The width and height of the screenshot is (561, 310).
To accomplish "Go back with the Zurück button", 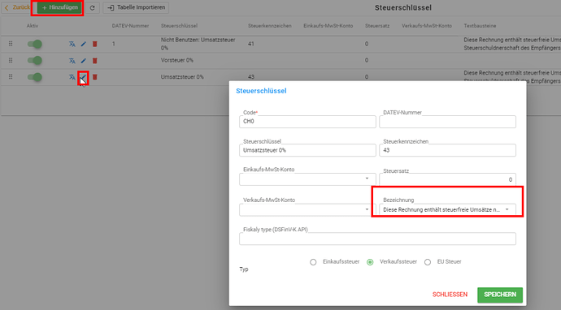I will click(16, 7).
